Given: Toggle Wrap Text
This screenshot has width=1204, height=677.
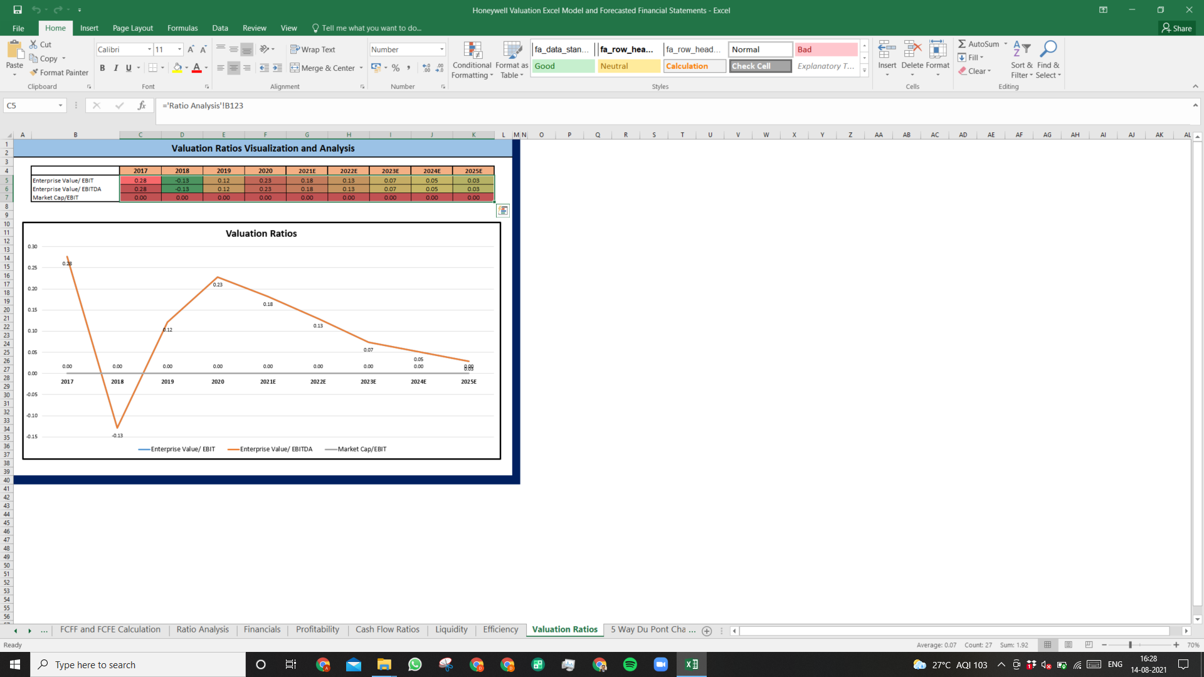Looking at the screenshot, I should pos(313,50).
